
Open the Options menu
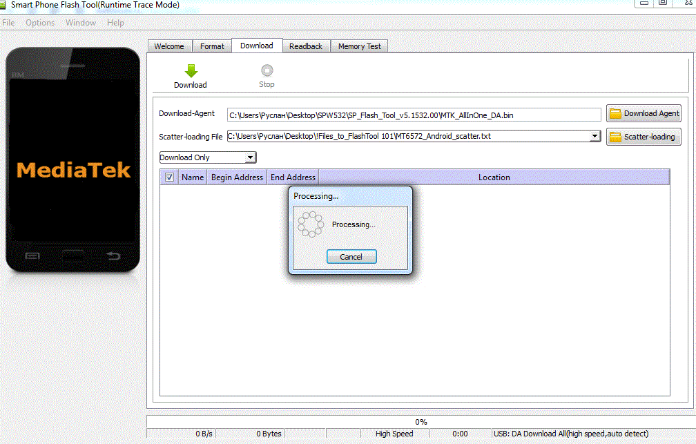tap(40, 23)
